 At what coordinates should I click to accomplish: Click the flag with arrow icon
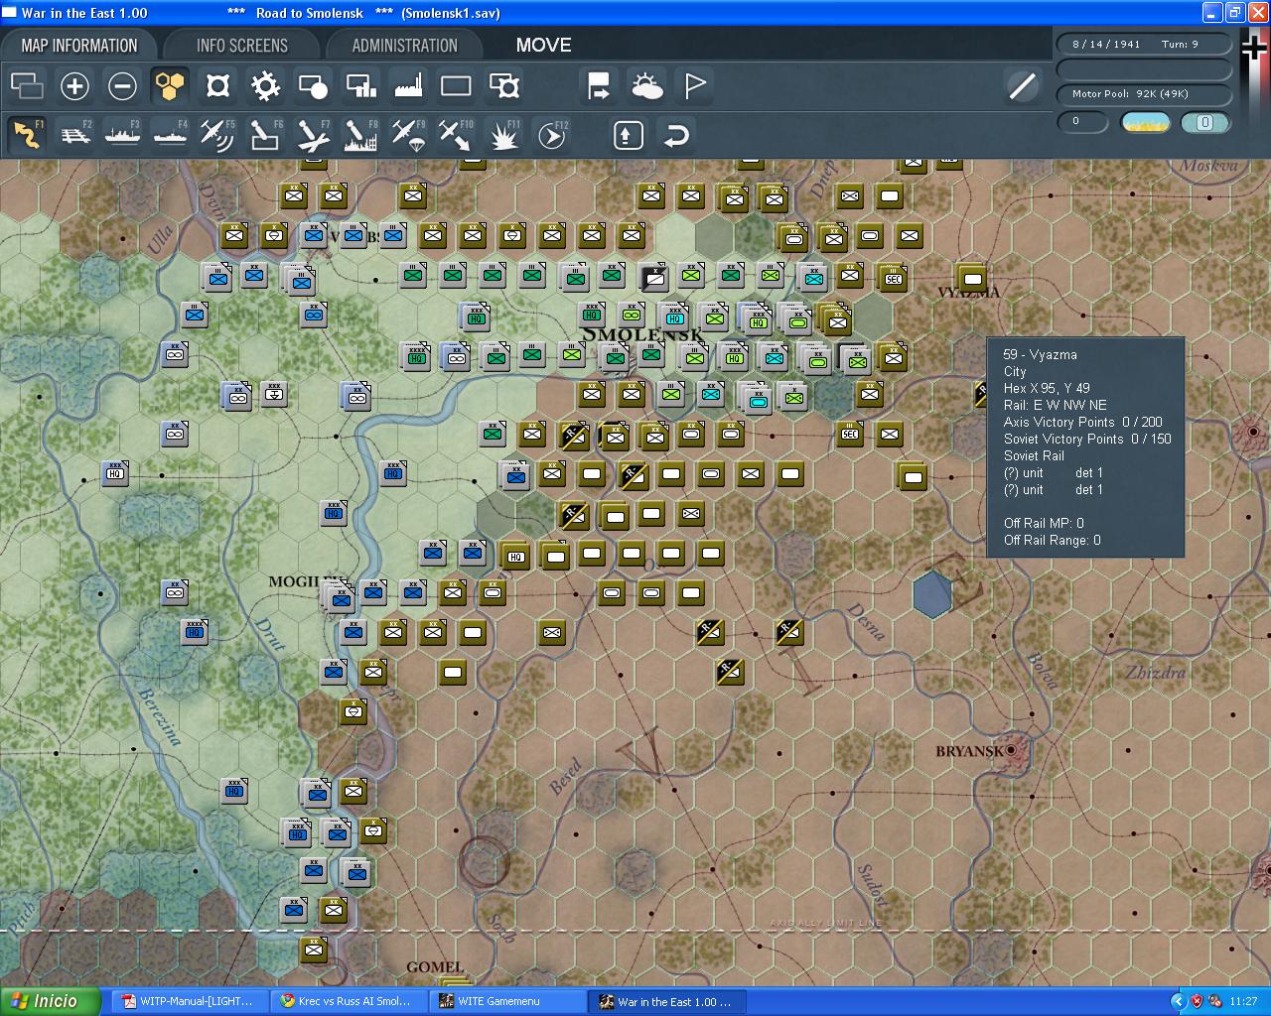(x=599, y=86)
